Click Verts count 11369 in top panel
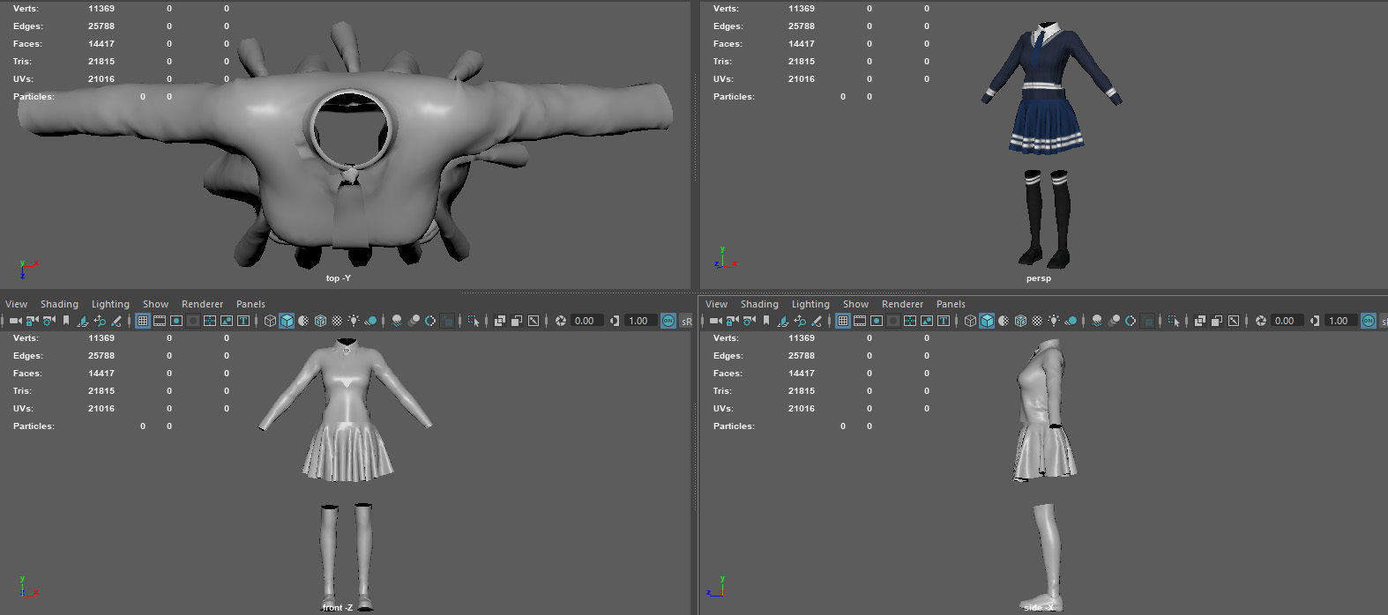The height and width of the screenshot is (615, 1388). point(101,9)
